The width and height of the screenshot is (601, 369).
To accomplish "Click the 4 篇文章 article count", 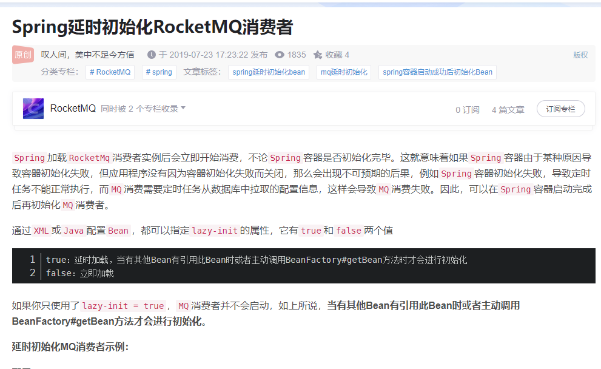I will 508,110.
